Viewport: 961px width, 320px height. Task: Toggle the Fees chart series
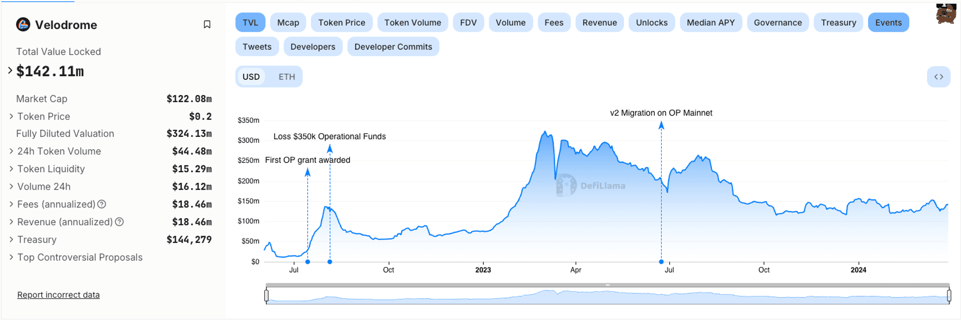pos(554,23)
